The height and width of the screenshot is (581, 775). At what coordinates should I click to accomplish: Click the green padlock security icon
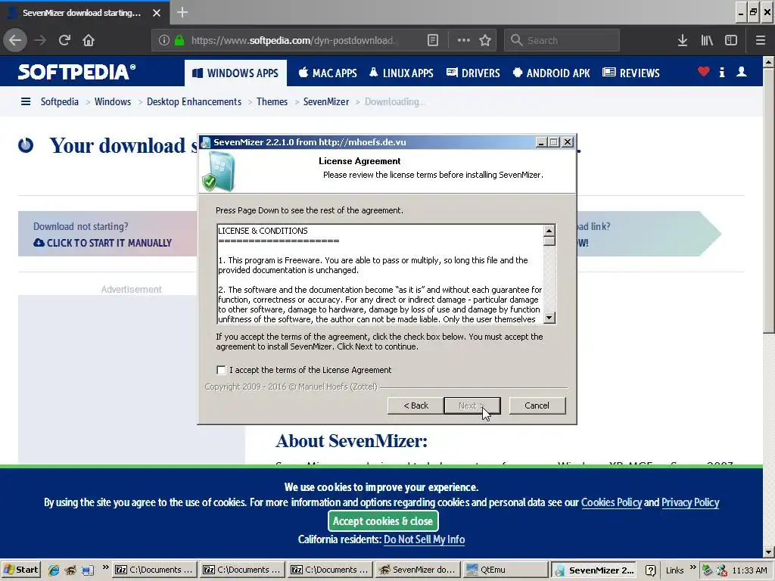pos(179,40)
